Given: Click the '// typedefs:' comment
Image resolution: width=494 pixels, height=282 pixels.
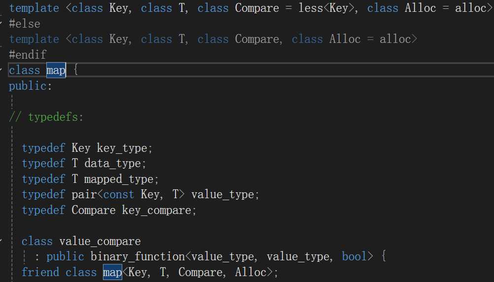Looking at the screenshot, I should pyautogui.click(x=46, y=117).
